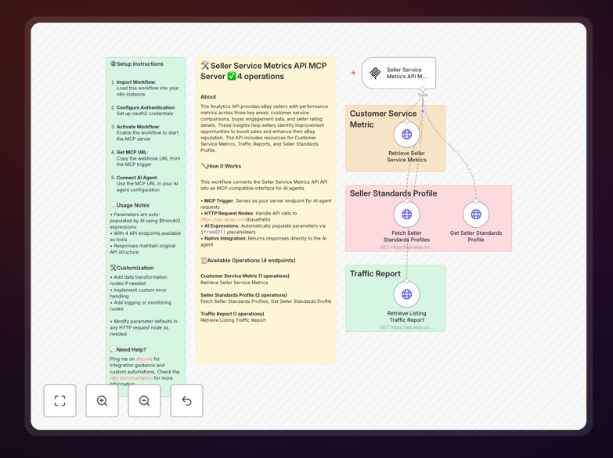Click the Native Integration bullet text
This screenshot has width=613, height=458.
click(264, 241)
